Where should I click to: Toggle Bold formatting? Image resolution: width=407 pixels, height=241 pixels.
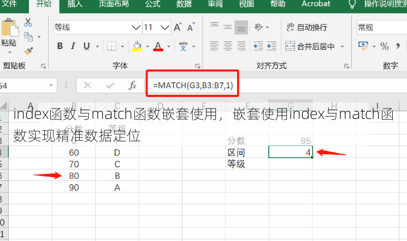click(x=60, y=46)
